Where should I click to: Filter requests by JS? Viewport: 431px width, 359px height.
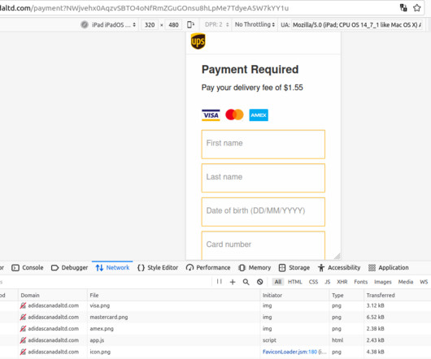(328, 282)
